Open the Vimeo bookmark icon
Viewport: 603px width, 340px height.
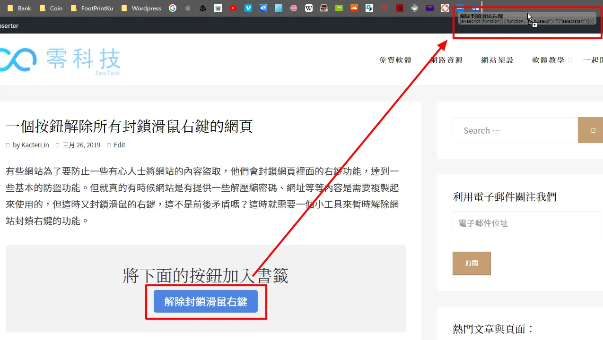(248, 8)
